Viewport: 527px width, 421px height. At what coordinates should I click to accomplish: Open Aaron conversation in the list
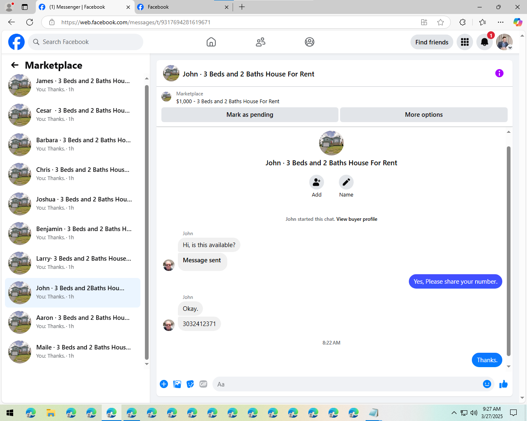point(72,322)
